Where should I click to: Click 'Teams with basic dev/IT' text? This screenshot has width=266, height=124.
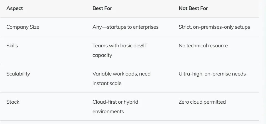(119, 46)
